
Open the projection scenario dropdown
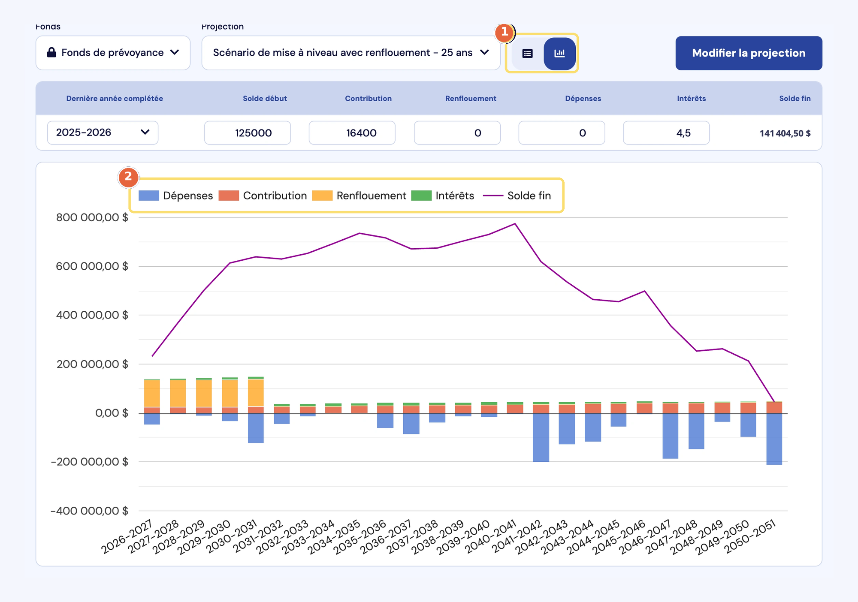coord(351,53)
